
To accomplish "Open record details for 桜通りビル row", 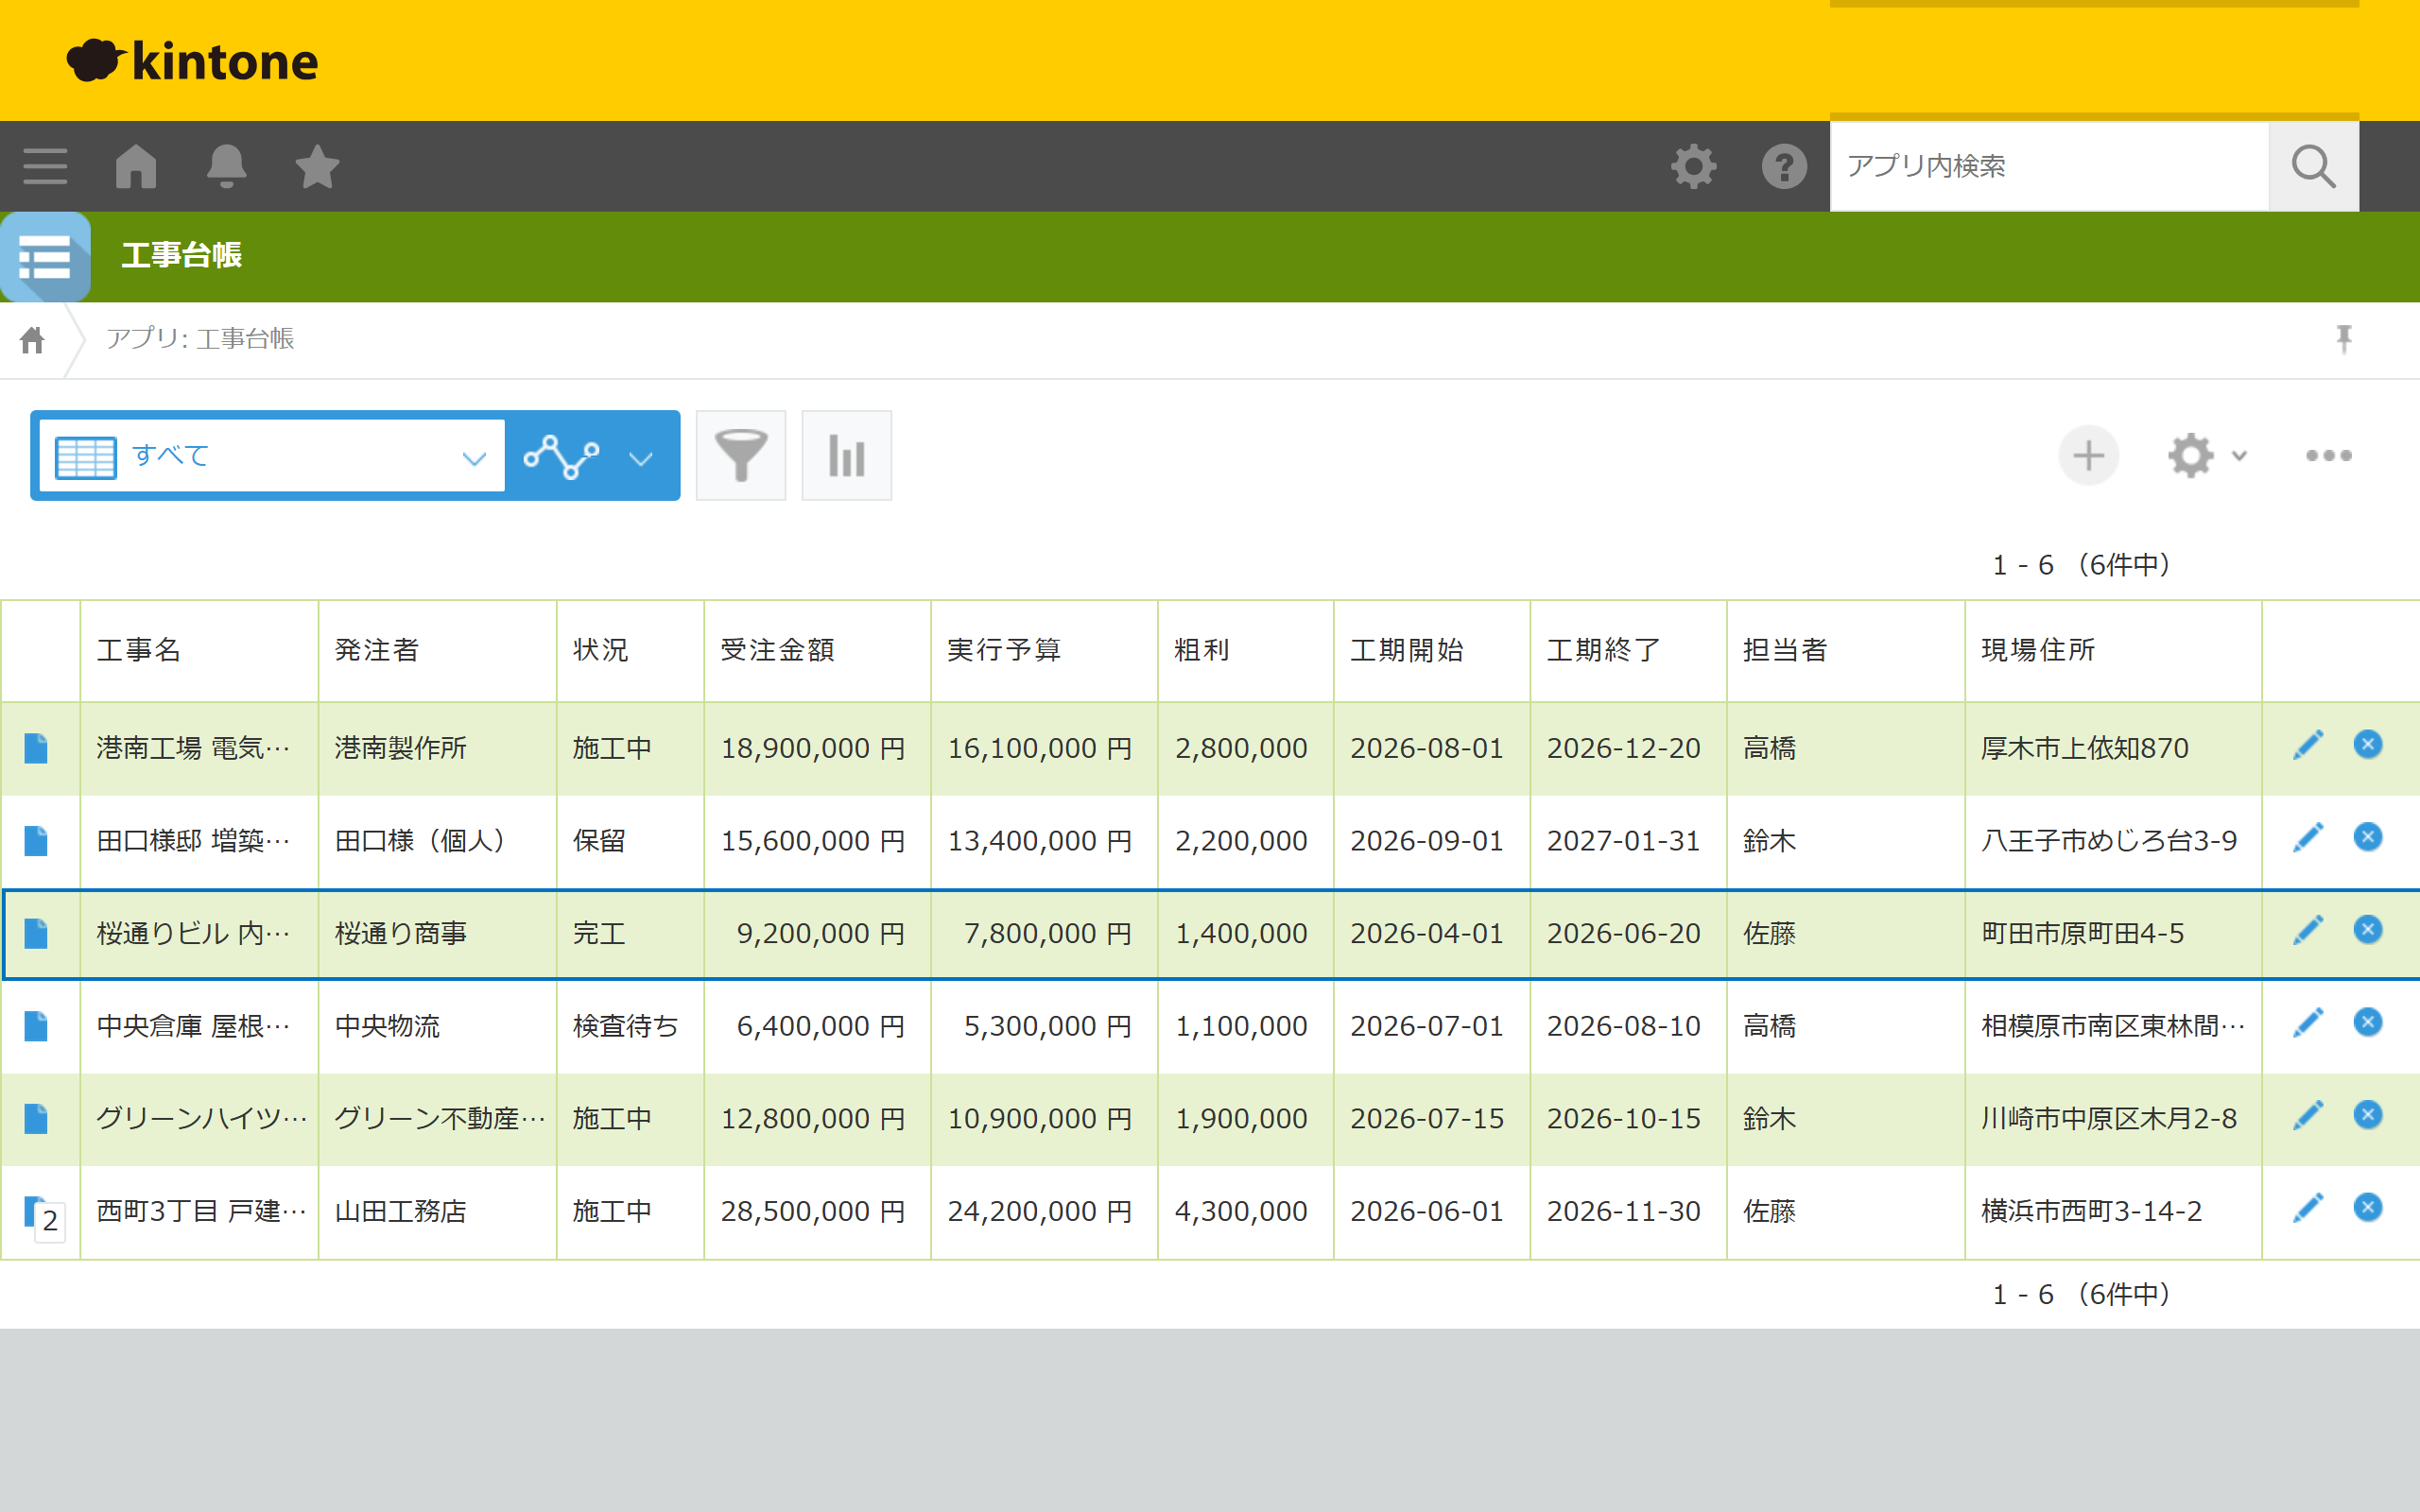I will (x=36, y=934).
